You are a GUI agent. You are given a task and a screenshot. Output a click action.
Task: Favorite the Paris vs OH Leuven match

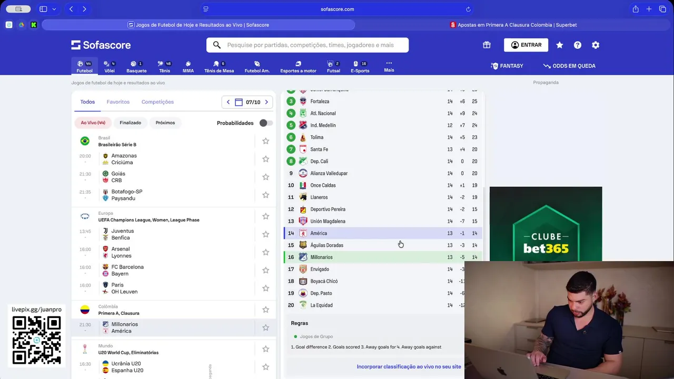pyautogui.click(x=266, y=288)
